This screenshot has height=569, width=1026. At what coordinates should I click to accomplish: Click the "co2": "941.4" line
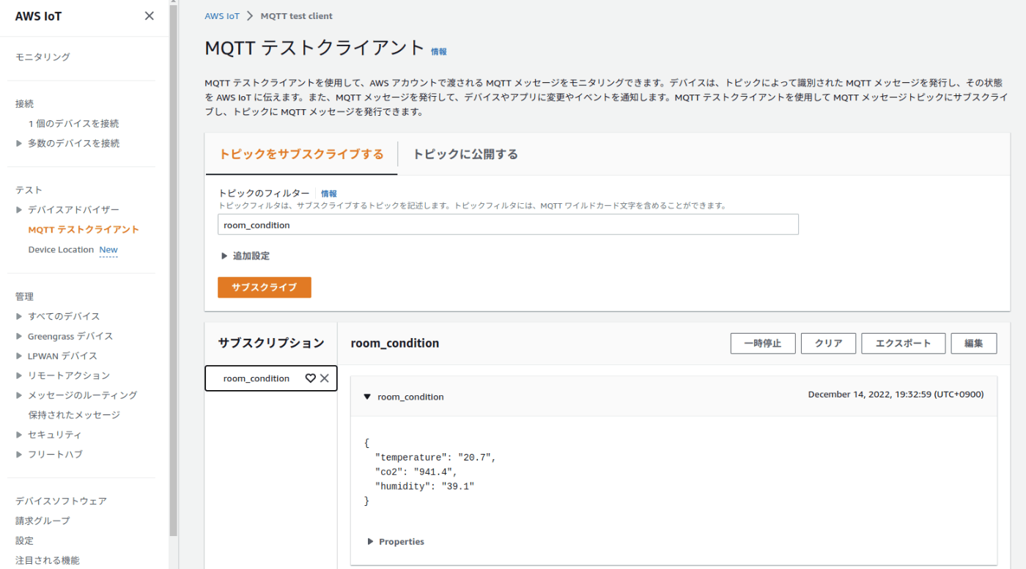416,471
